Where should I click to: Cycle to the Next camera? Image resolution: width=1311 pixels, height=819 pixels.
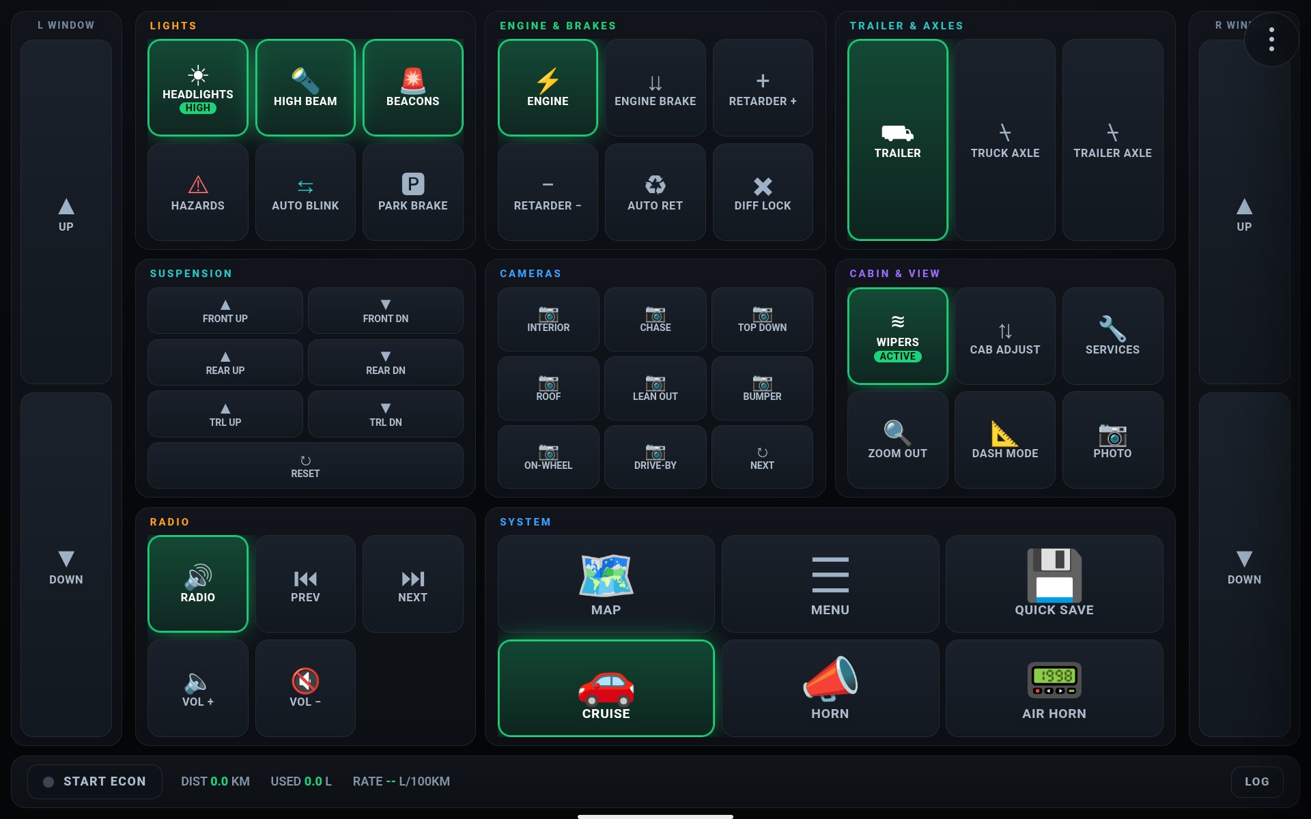[x=762, y=457]
